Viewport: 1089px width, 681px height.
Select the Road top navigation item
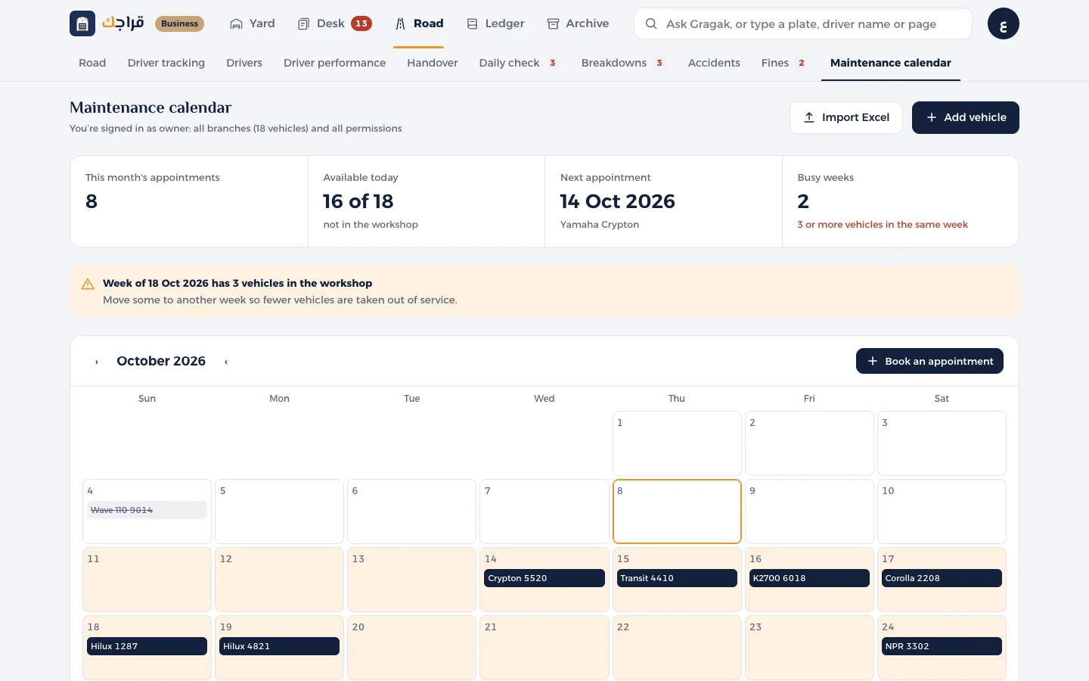tap(419, 23)
